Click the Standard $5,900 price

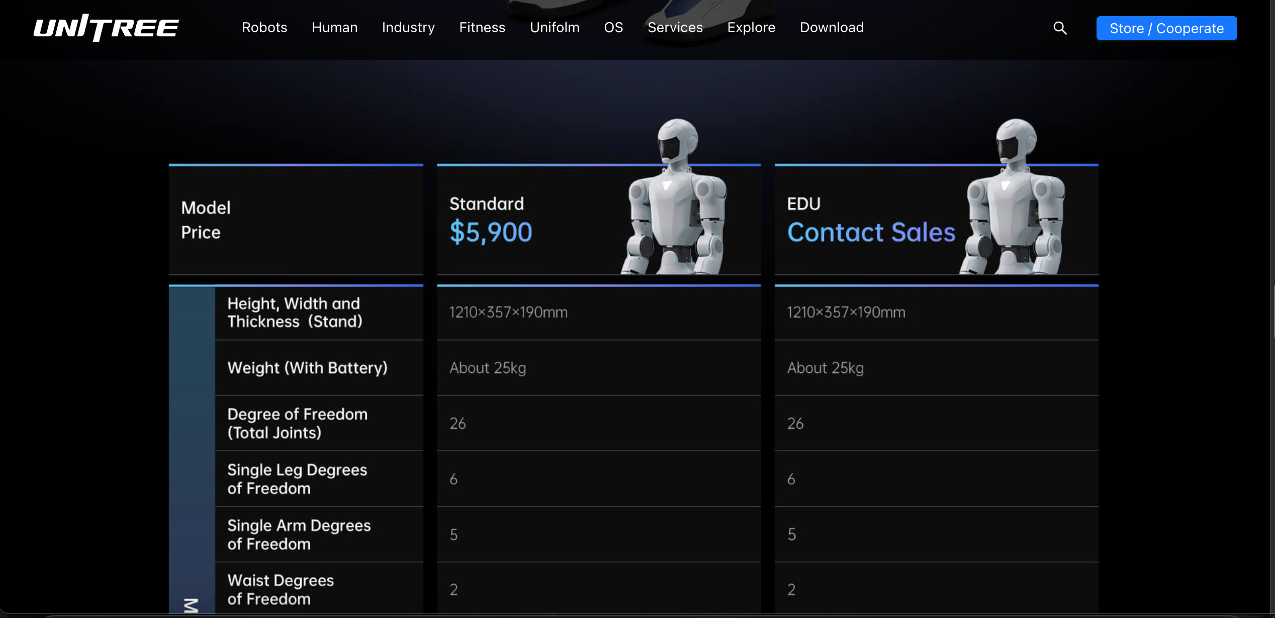tap(491, 233)
